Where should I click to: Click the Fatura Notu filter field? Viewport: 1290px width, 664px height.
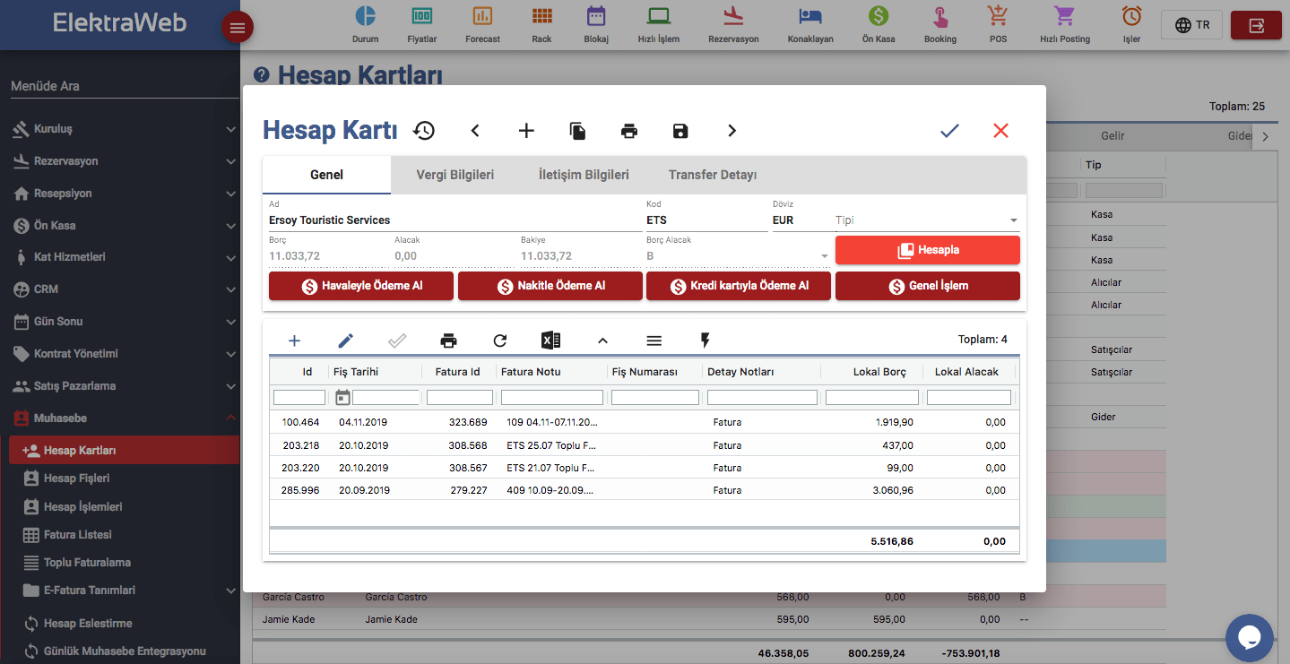pos(551,397)
